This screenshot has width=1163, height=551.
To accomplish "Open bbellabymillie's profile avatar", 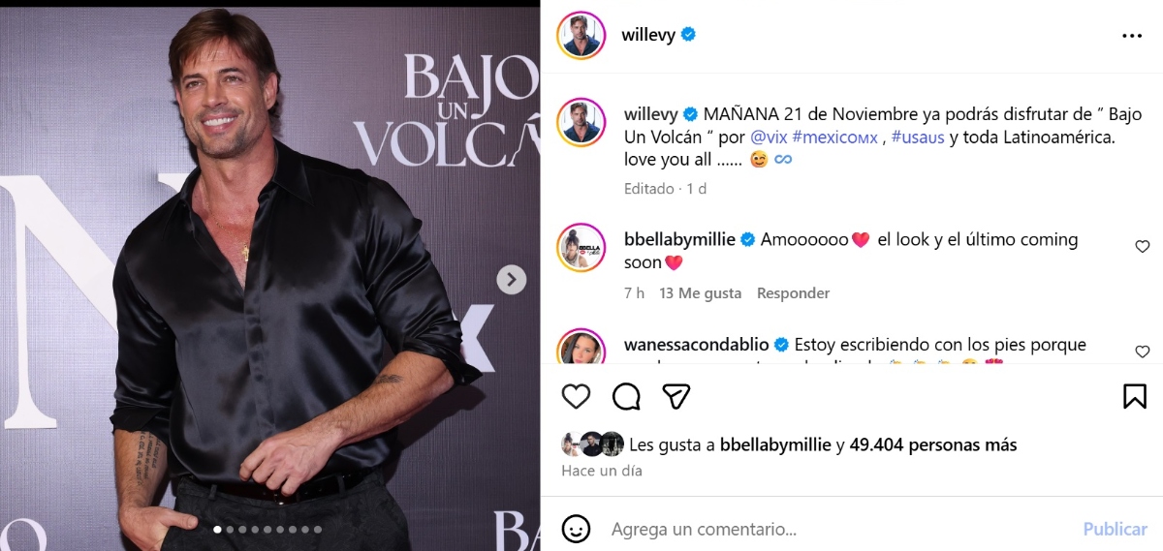I will click(581, 247).
